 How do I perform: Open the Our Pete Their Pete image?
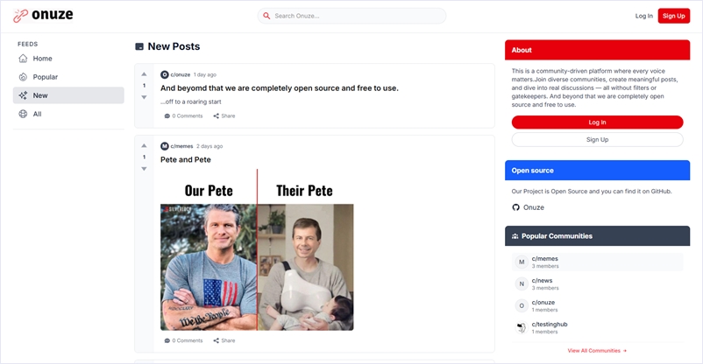[x=257, y=250]
